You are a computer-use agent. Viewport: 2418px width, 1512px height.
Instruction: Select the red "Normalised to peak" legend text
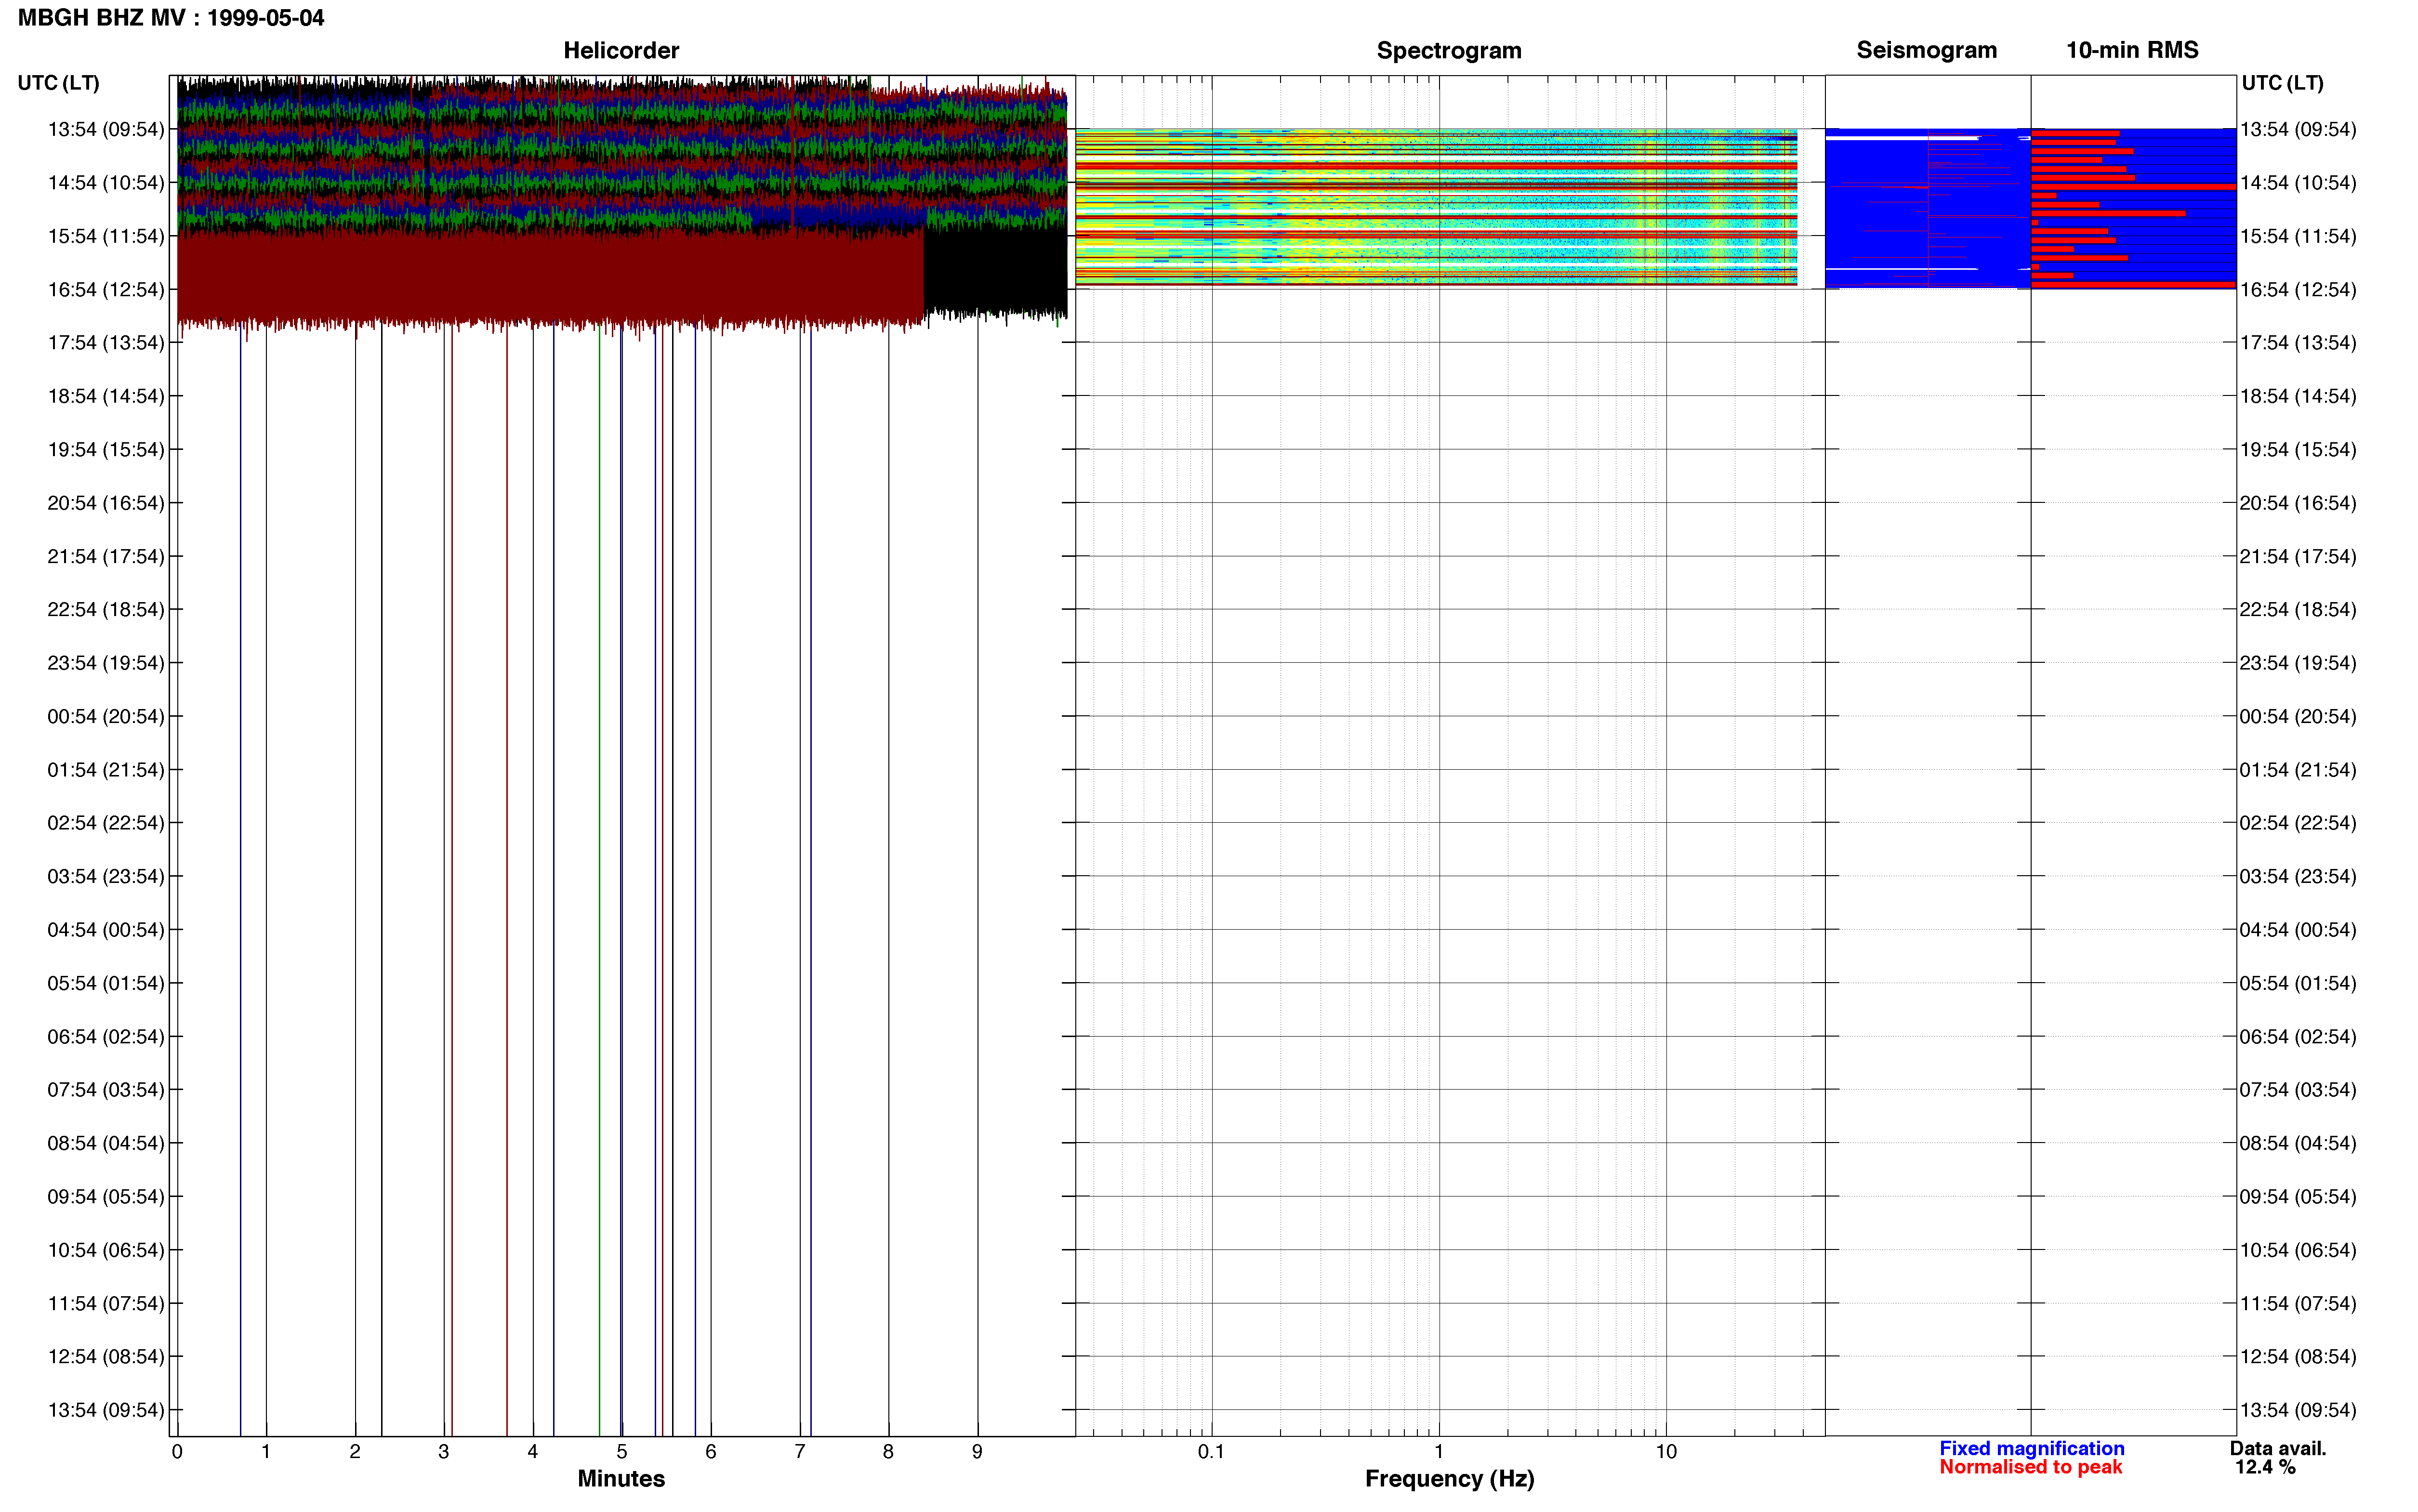(x=2031, y=1467)
